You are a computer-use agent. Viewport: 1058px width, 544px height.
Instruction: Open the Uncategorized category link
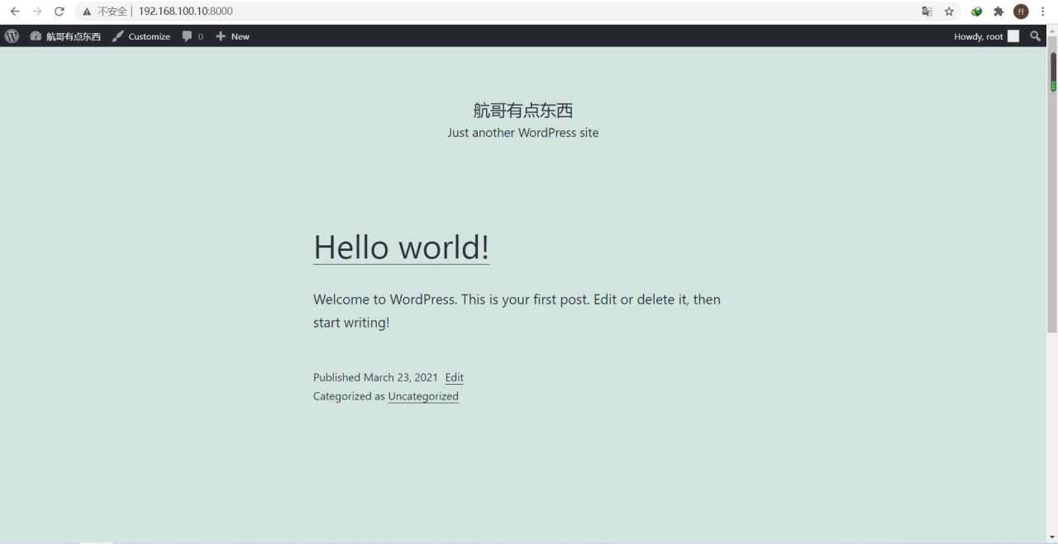click(422, 396)
